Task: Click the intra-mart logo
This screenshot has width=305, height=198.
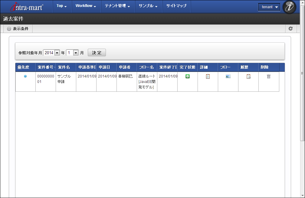Action: pos(27,7)
